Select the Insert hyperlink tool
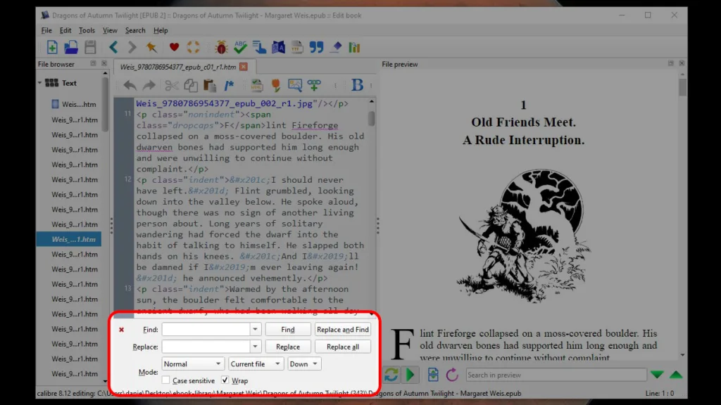This screenshot has height=405, width=721. tap(314, 85)
